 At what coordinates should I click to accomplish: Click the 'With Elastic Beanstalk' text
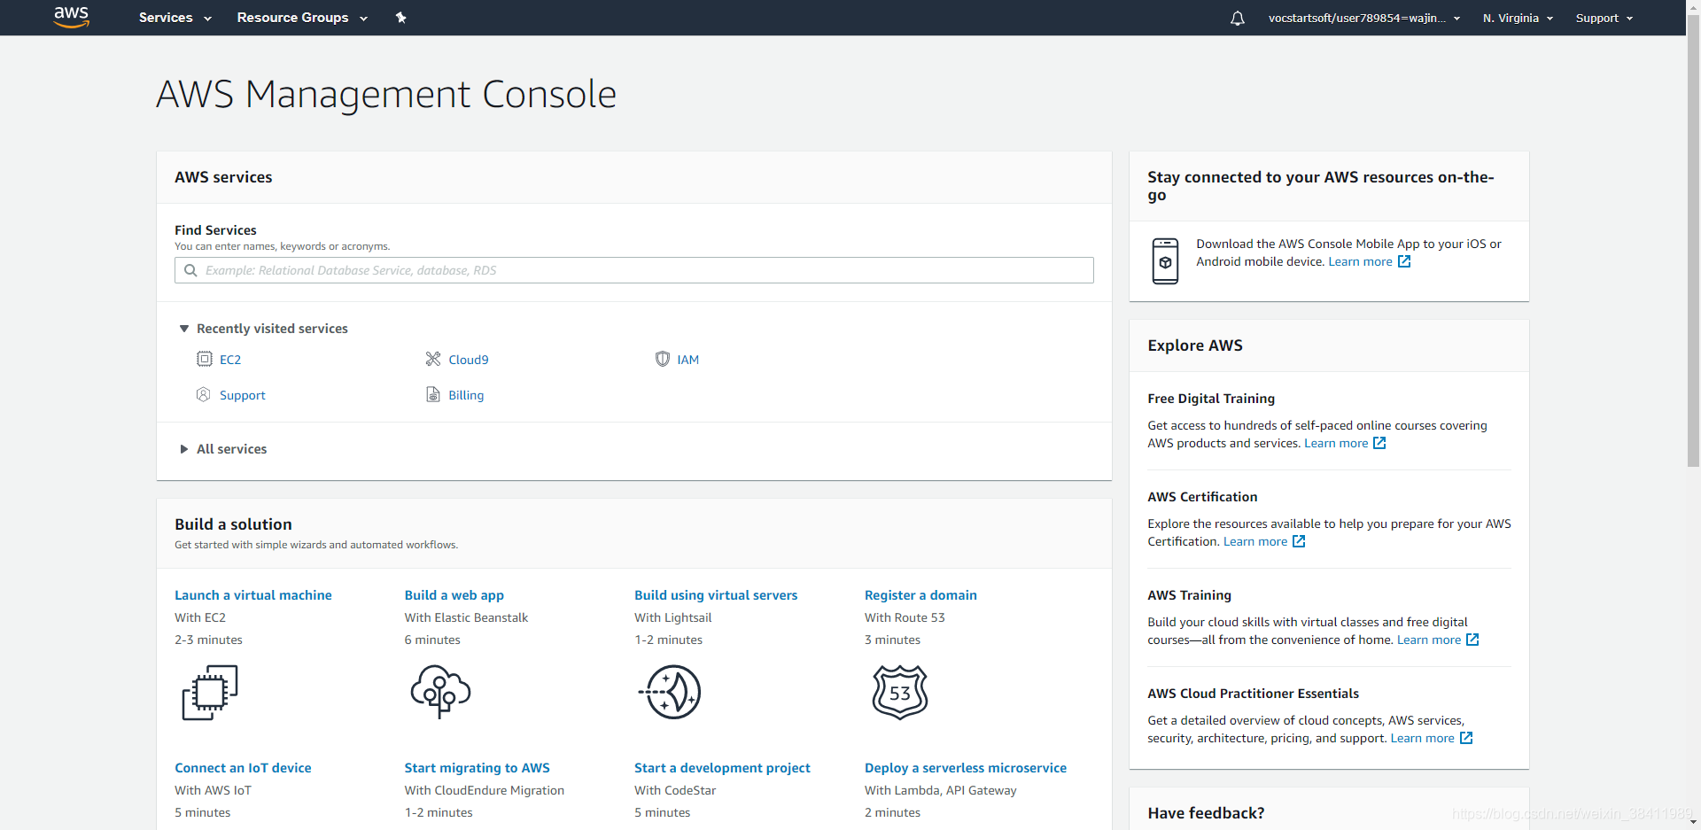pos(466,617)
